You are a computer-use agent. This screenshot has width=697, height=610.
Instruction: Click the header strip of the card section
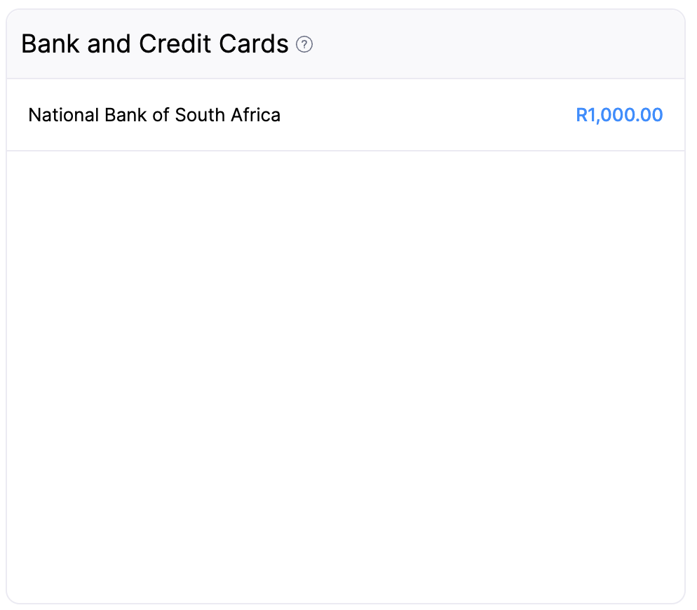pos(345,43)
